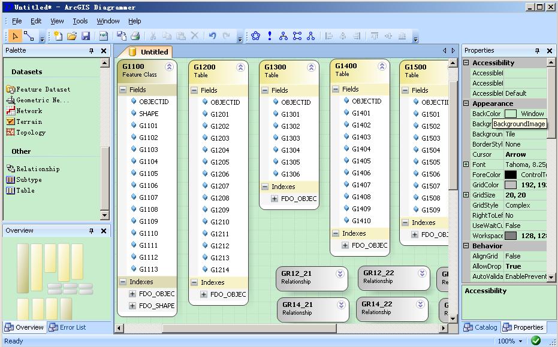This screenshot has width=558, height=347.
Task: Collapse the G1200 table box
Action: (x=240, y=68)
